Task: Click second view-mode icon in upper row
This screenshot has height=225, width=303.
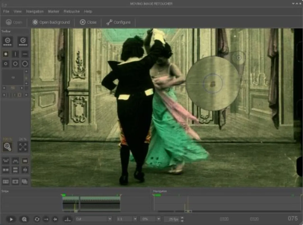Action: pyautogui.click(x=15, y=161)
